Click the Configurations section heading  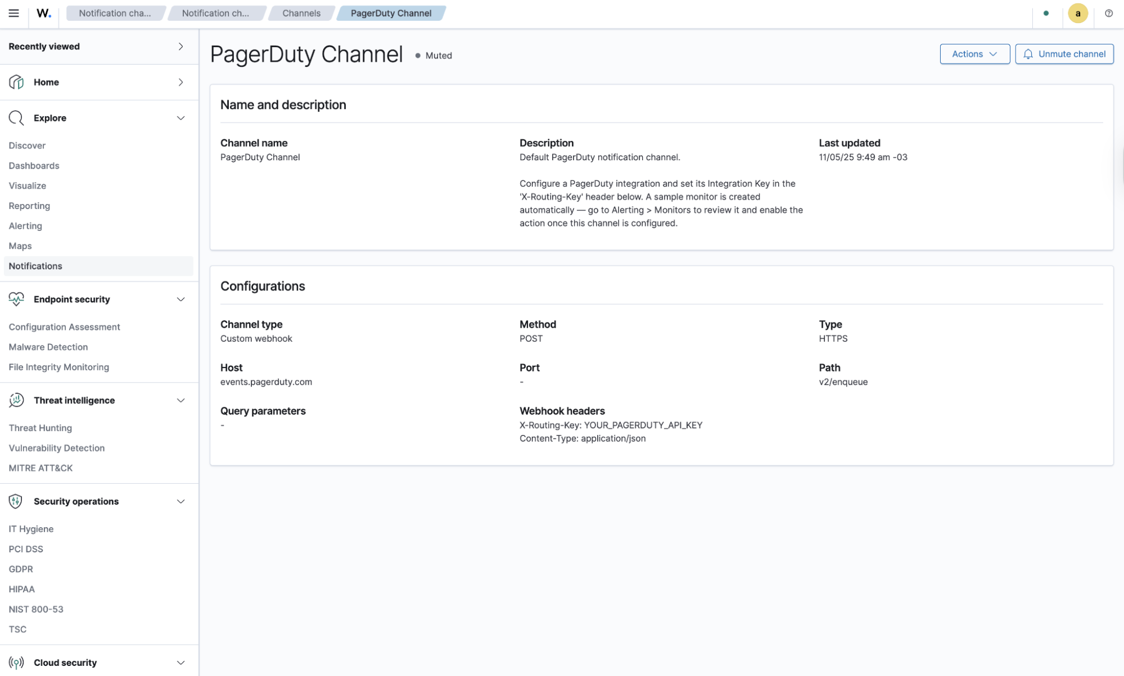click(263, 286)
